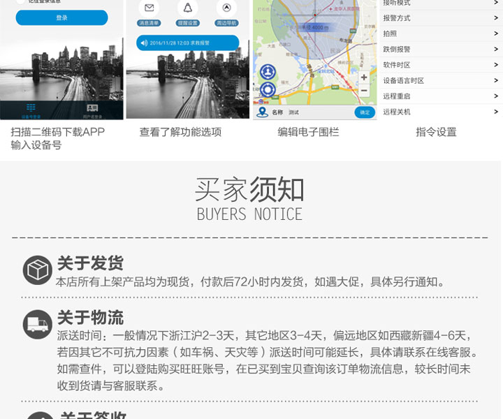Open the 提醒设置 bell icon
The image size is (503, 419).
[x=187, y=8]
